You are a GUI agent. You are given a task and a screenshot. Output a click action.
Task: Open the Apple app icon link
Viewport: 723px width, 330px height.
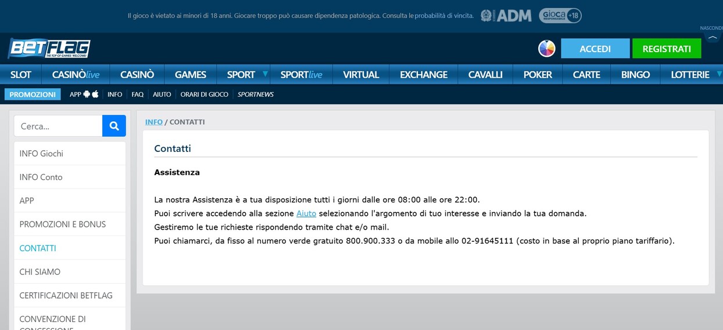coord(95,94)
